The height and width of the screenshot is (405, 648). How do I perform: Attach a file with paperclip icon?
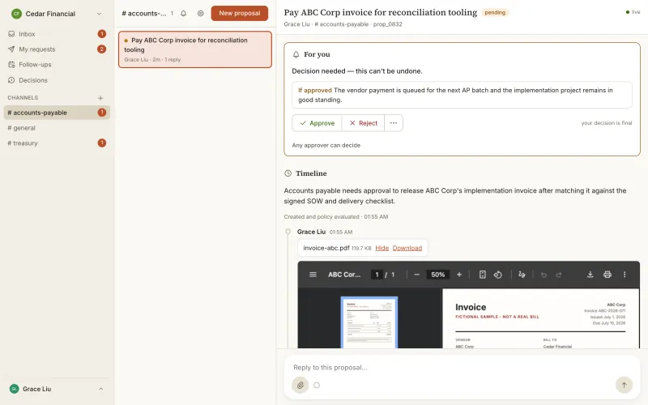point(300,386)
